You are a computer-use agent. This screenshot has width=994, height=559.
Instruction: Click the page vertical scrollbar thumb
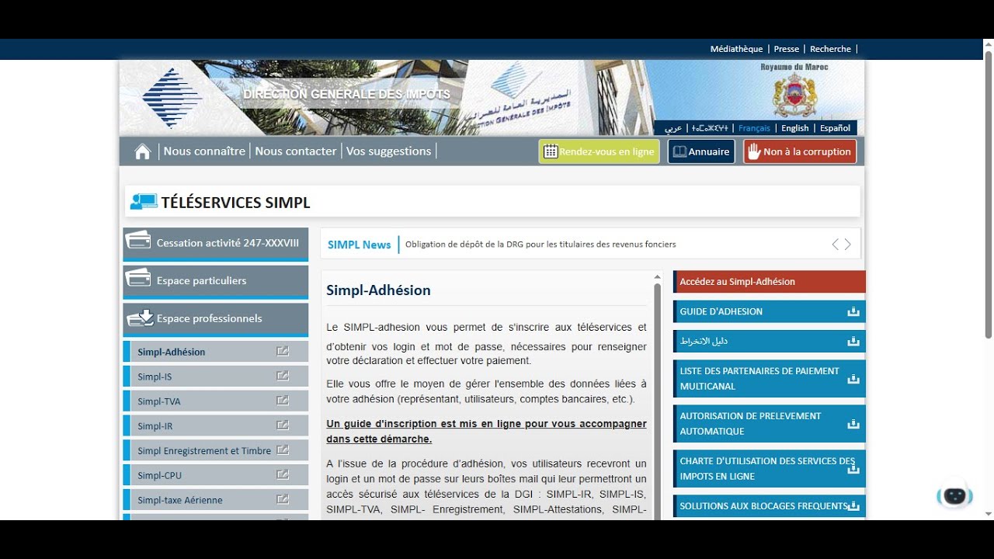[989, 195]
